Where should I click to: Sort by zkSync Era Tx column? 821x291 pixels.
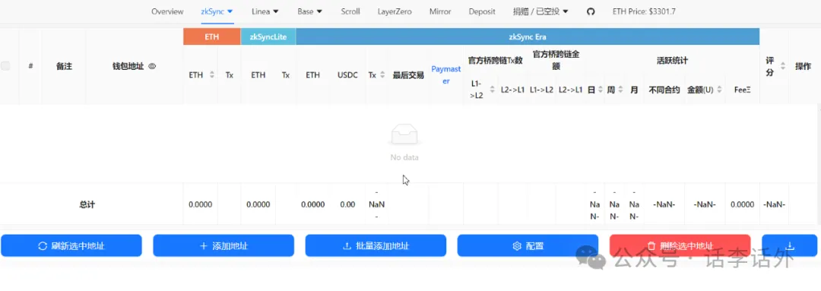pos(382,75)
